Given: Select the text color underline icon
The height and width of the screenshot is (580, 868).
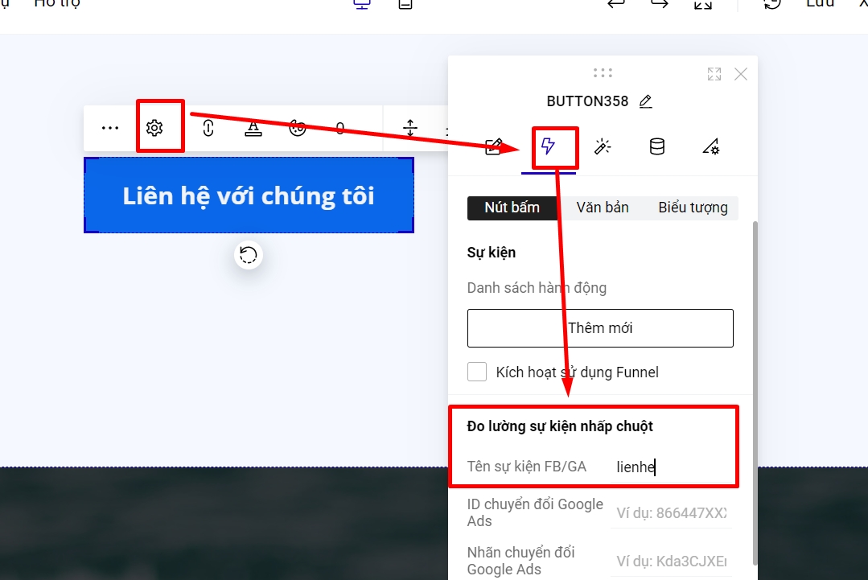Looking at the screenshot, I should pyautogui.click(x=253, y=128).
